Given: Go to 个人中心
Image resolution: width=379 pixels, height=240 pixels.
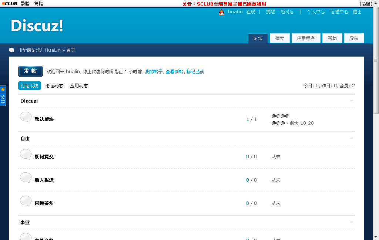Looking at the screenshot, I should click(x=316, y=12).
